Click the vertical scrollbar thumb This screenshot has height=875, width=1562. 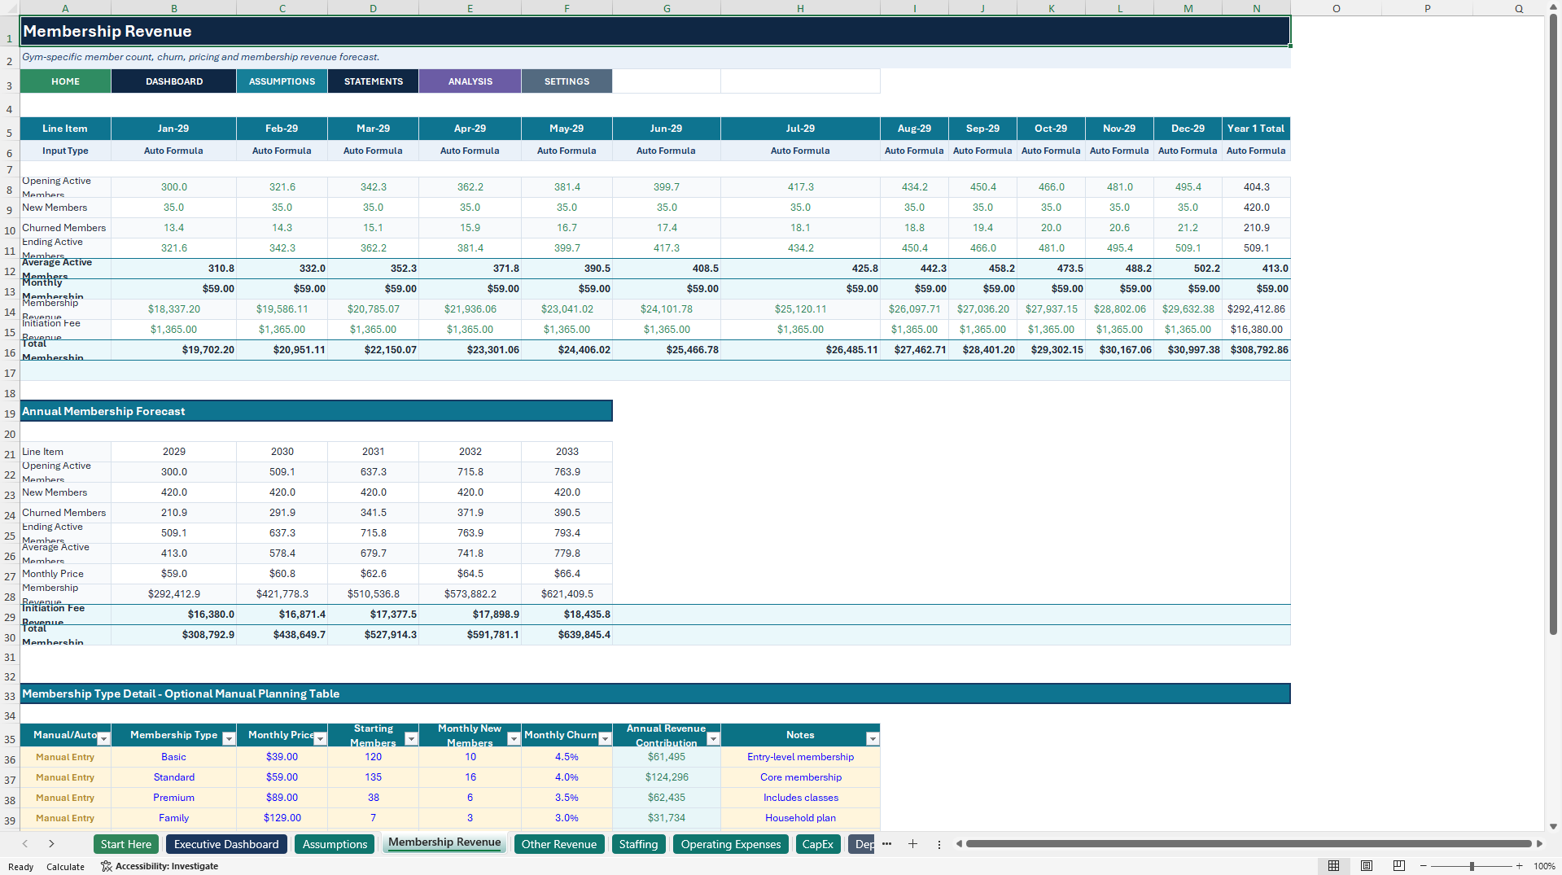[1553, 326]
